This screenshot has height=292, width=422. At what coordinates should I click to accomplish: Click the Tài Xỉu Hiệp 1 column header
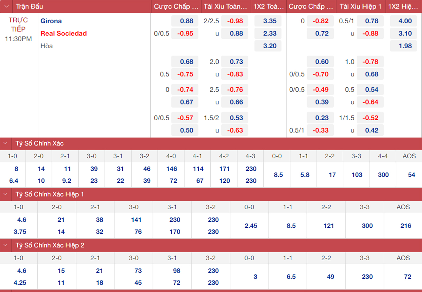coord(360,6)
